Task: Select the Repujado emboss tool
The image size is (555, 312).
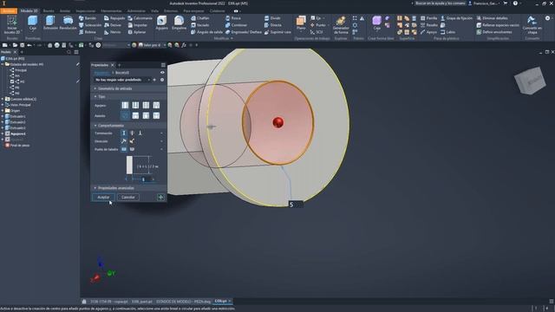Action: pyautogui.click(x=114, y=18)
